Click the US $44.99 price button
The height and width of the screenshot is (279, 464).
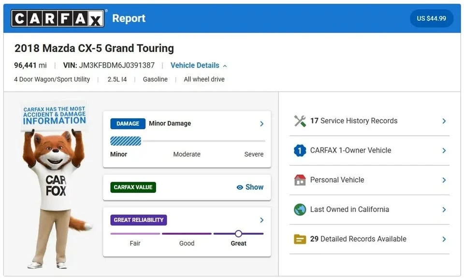pyautogui.click(x=431, y=18)
